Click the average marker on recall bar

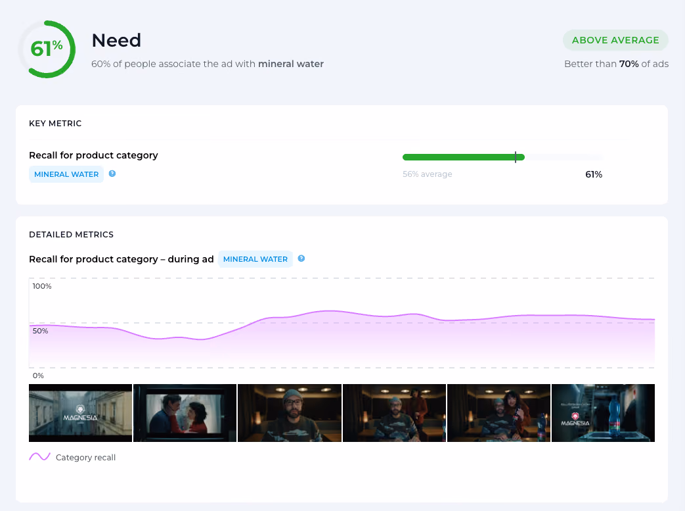[x=516, y=157]
